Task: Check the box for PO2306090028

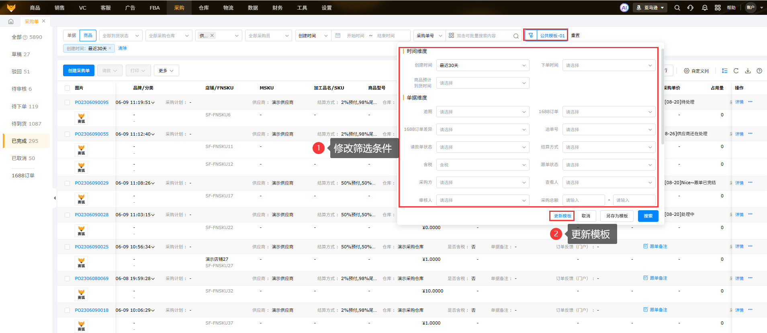Action: 67,215
